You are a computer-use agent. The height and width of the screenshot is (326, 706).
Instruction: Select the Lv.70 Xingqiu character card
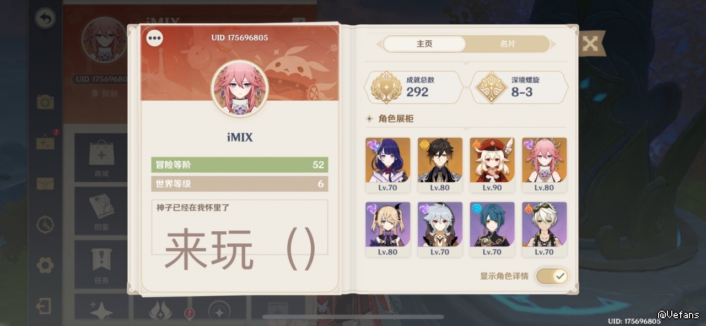pos(492,229)
